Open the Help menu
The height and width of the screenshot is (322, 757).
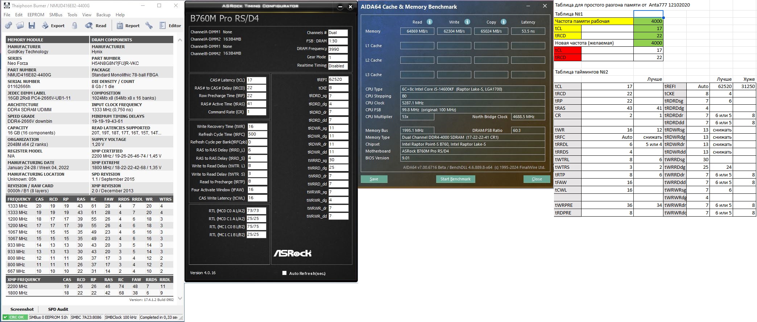(x=120, y=15)
